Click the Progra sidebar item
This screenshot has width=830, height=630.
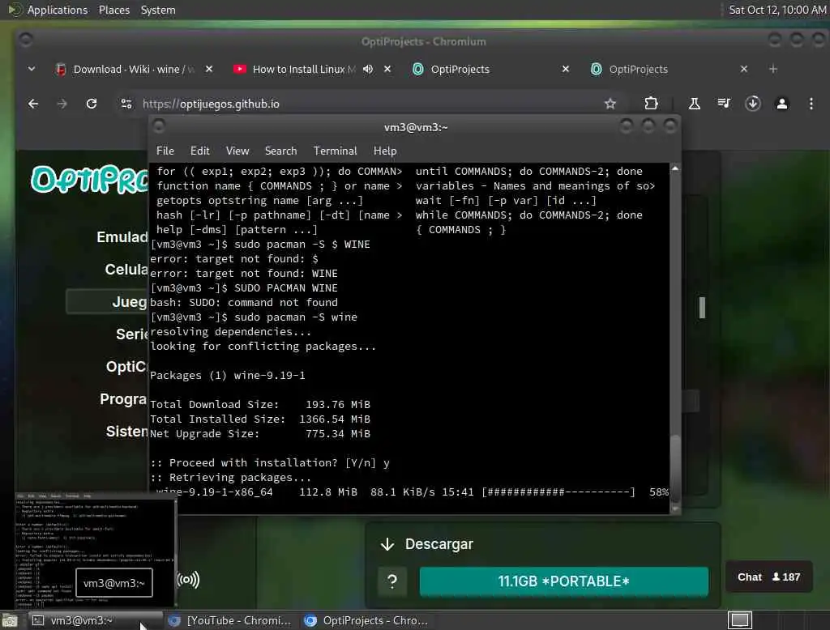click(x=123, y=399)
